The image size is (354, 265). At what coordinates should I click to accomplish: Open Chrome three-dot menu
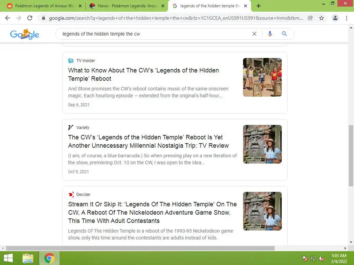(346, 18)
